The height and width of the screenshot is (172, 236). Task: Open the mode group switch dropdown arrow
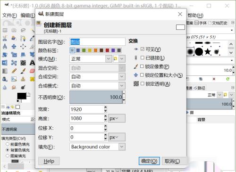[x=122, y=59]
